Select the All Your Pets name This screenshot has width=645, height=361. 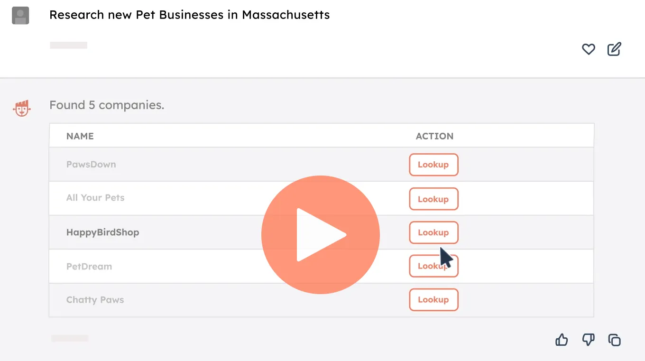[x=95, y=198]
